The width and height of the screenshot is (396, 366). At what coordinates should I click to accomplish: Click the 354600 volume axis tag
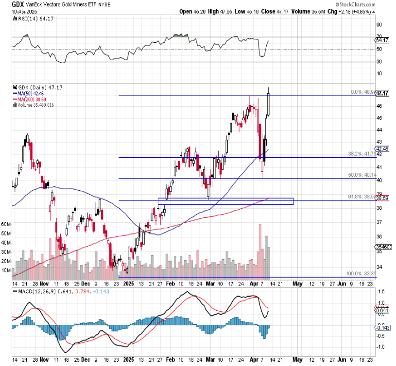(x=383, y=247)
